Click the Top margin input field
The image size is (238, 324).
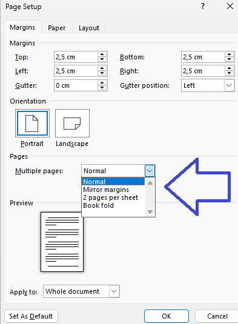76,57
